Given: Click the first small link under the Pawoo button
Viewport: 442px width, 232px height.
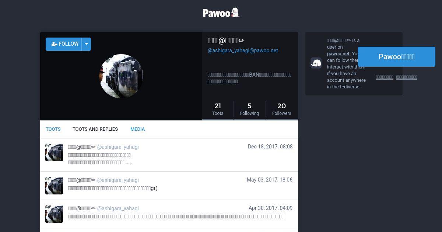Looking at the screenshot, I should click(385, 77).
